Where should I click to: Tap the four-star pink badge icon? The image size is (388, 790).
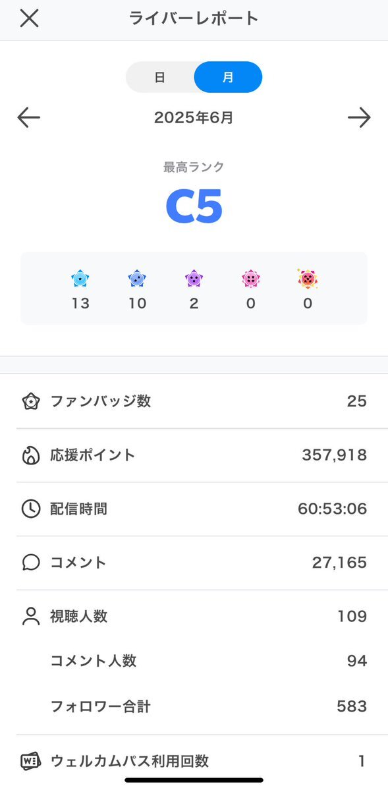250,278
